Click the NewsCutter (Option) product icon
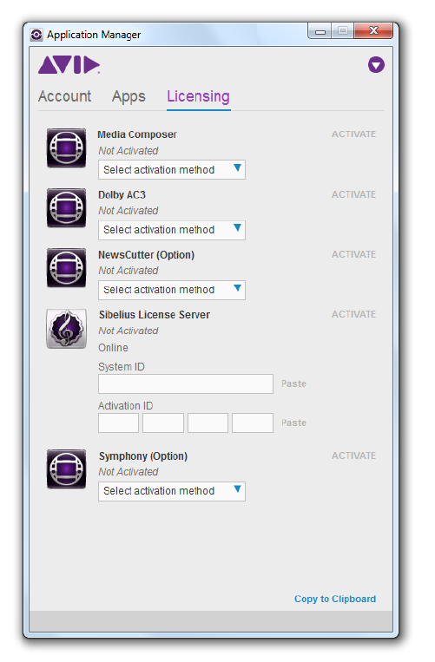Screen dimensions: 435x662 [66, 268]
